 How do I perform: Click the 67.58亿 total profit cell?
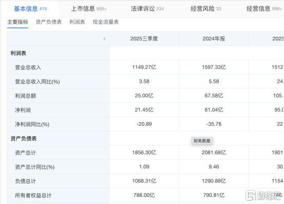(214, 96)
